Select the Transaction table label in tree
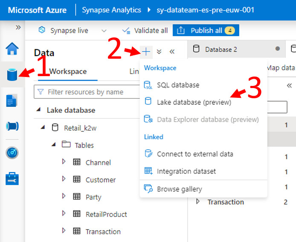This screenshot has width=296, height=242. pyautogui.click(x=103, y=232)
